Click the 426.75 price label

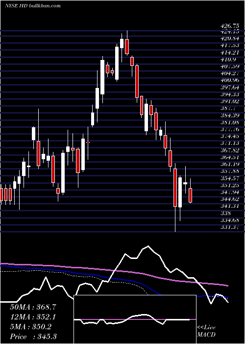[229, 26]
